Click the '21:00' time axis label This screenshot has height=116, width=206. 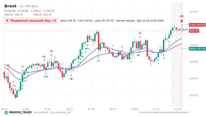click(178, 109)
